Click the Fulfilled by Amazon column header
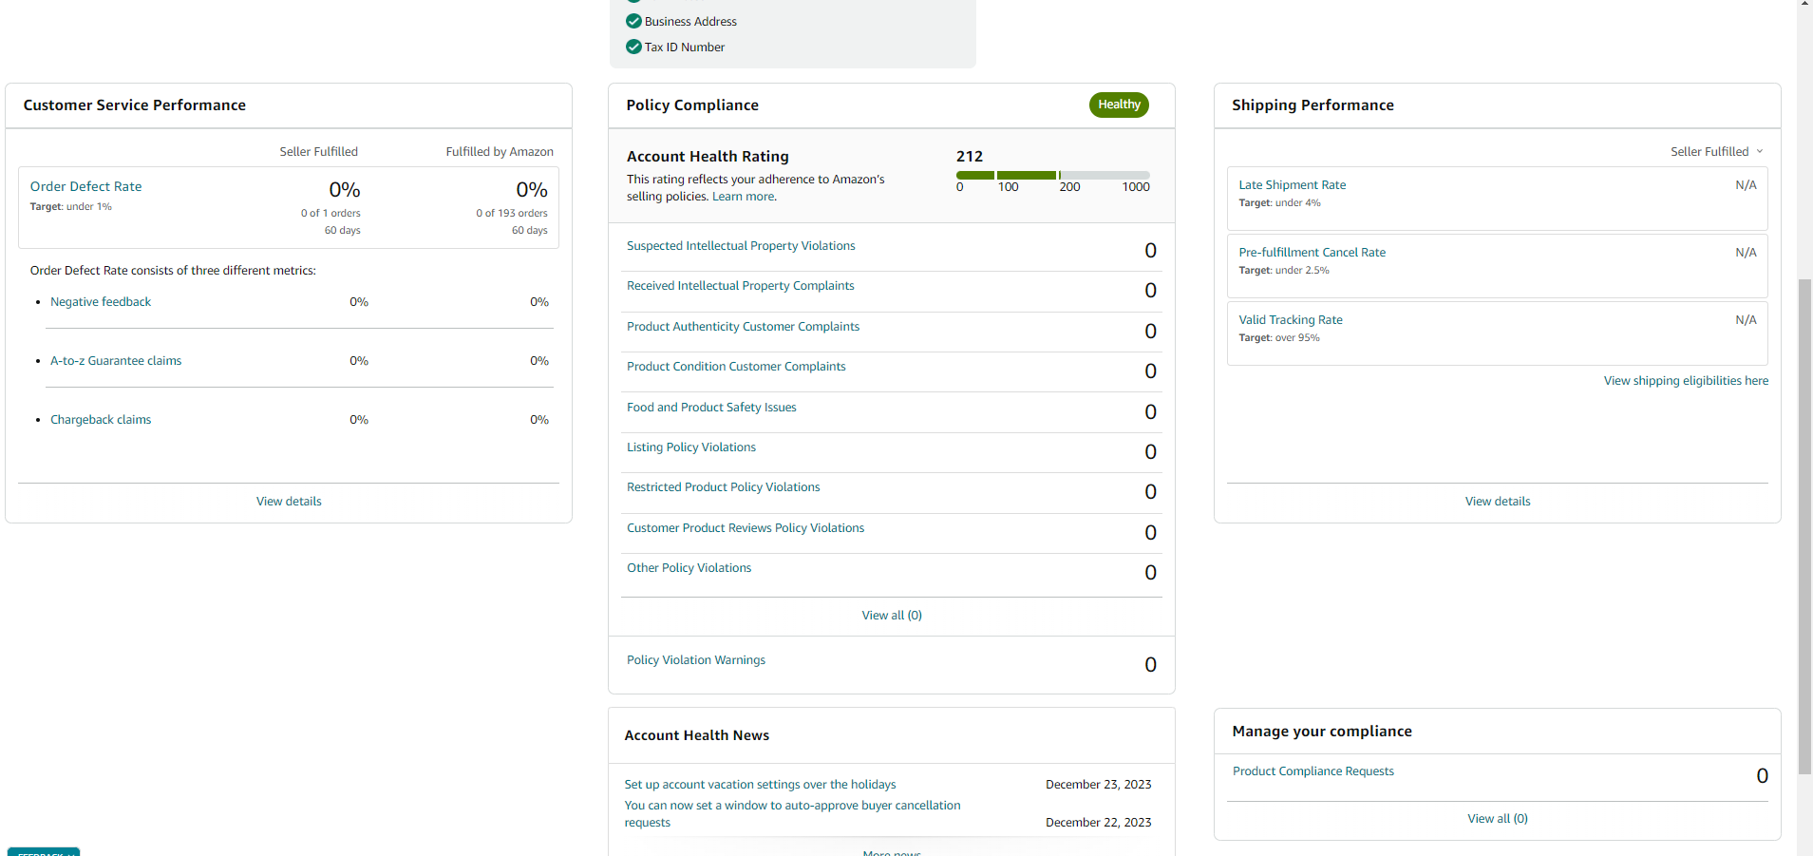Viewport: 1813px width, 856px height. (500, 152)
